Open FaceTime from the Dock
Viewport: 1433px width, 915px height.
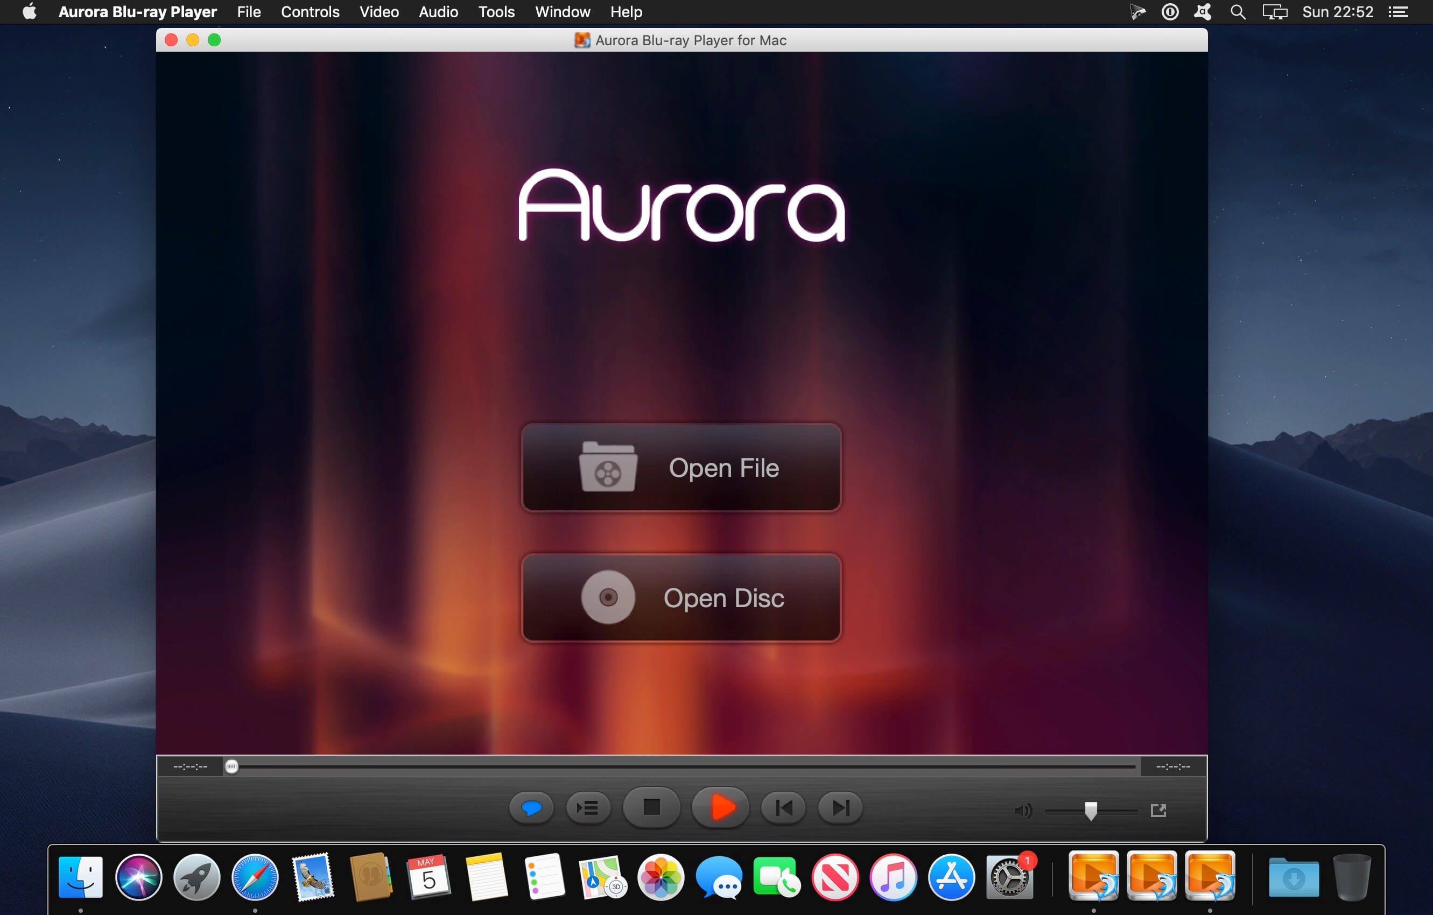click(777, 877)
